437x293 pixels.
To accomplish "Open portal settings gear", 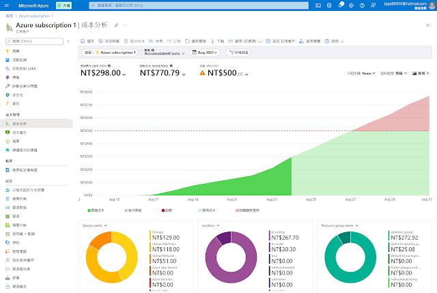I will click(x=351, y=5).
